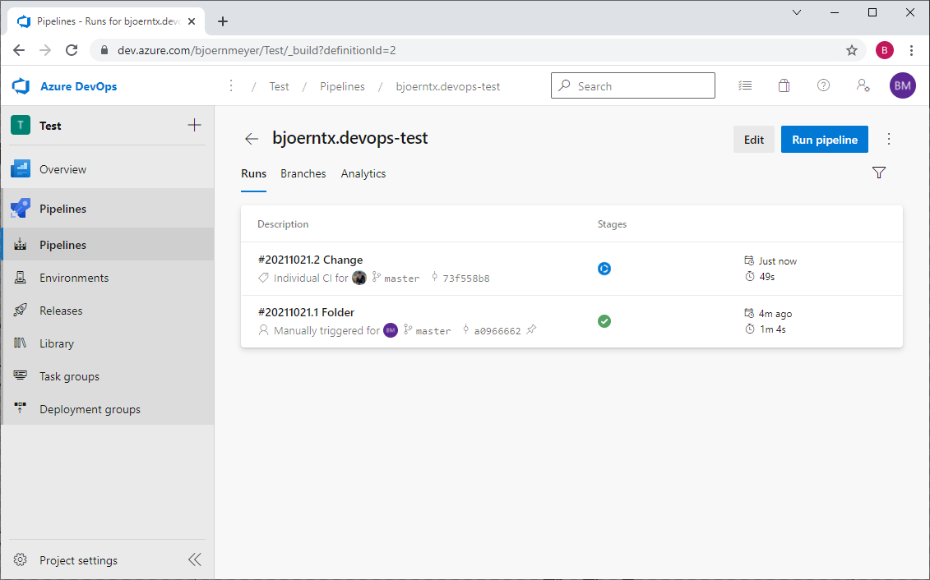Open more actions menu next to Run pipeline

tap(889, 139)
